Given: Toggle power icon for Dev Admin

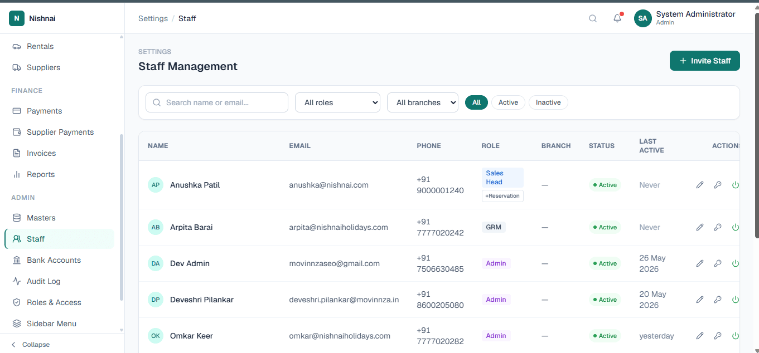Looking at the screenshot, I should pos(736,263).
